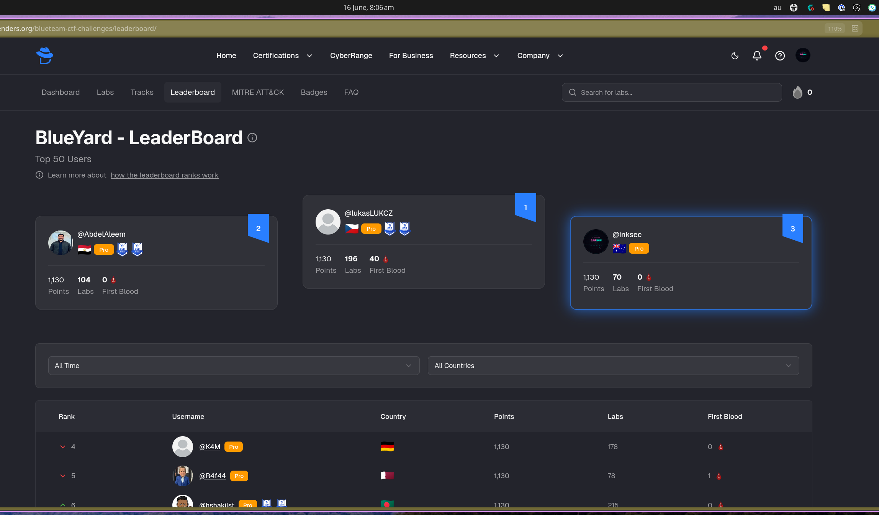The height and width of the screenshot is (515, 879).
Task: Click the Egypt flag on AbdelAleem card
Action: pyautogui.click(x=84, y=250)
